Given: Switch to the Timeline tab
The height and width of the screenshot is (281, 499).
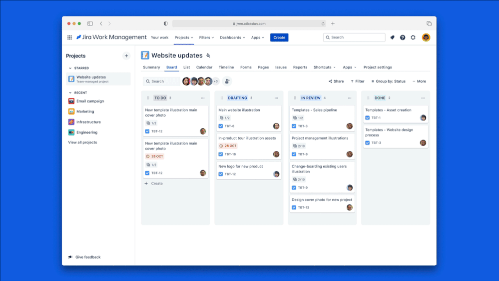Looking at the screenshot, I should pos(226,67).
